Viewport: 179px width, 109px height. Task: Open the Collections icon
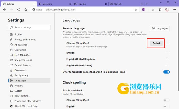tap(160, 10)
